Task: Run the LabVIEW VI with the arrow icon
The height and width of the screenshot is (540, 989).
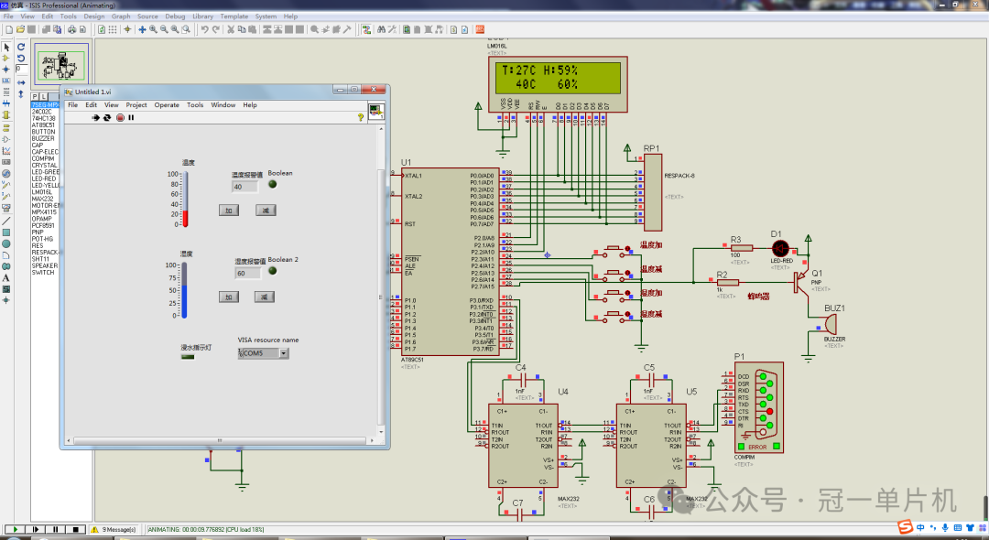Action: point(96,117)
